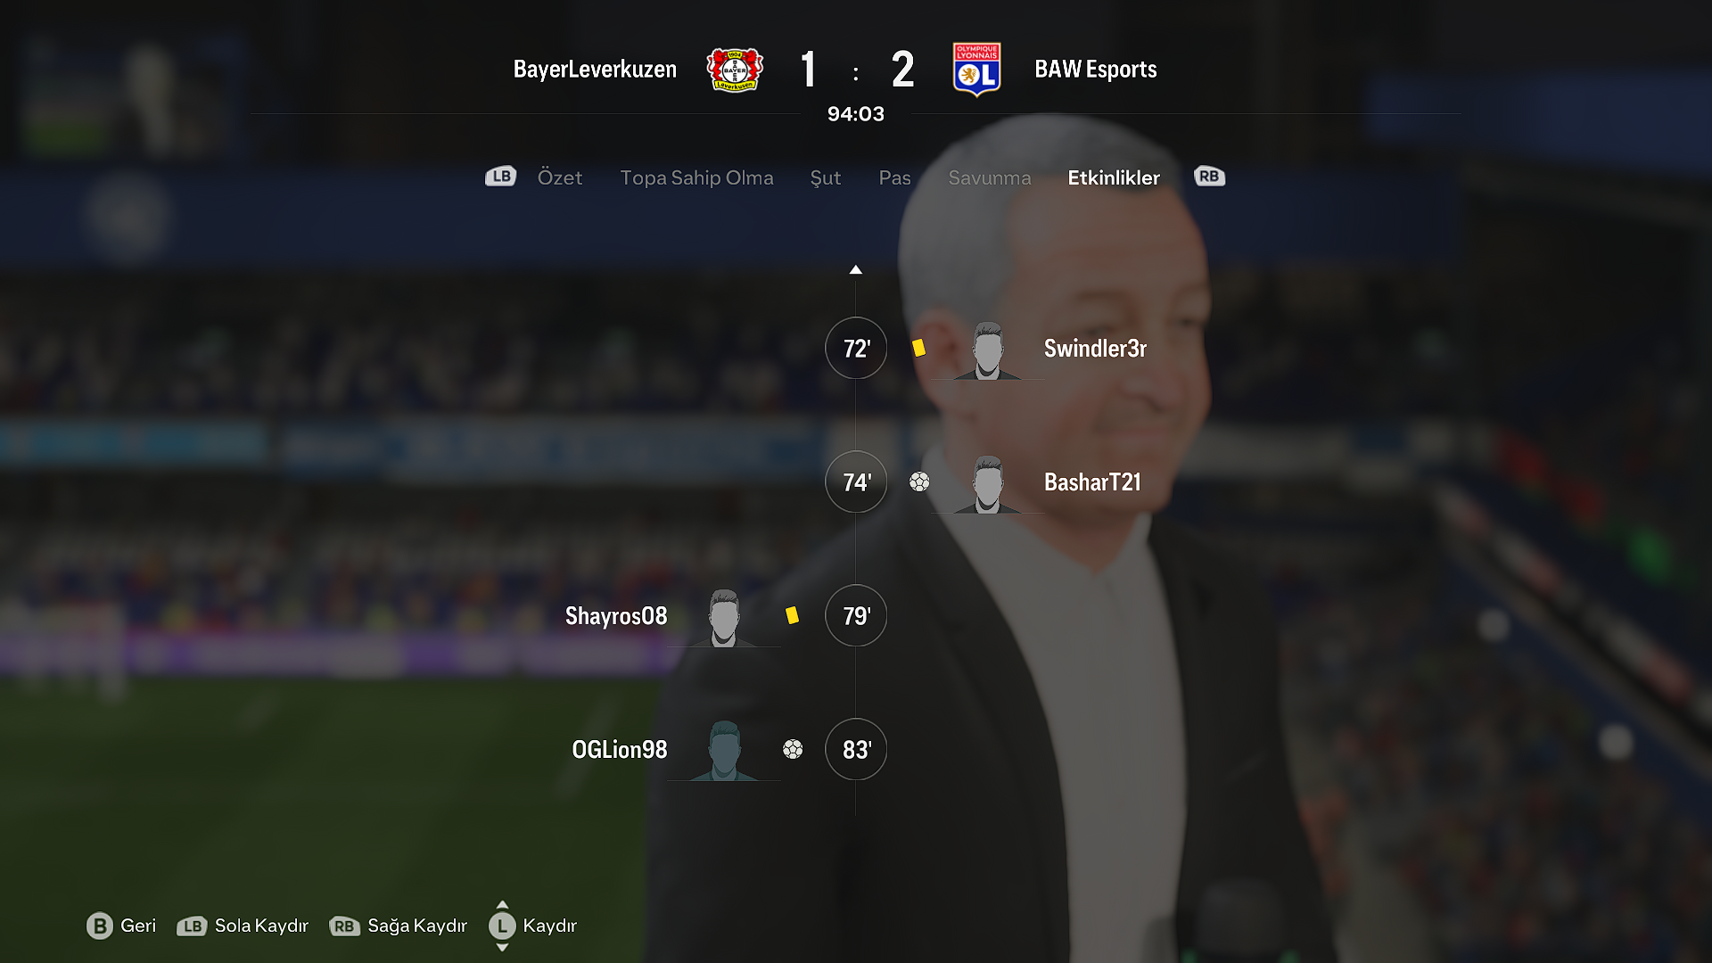Click the Sağa Kaydır button
Screen dimensions: 1712x963
click(399, 926)
